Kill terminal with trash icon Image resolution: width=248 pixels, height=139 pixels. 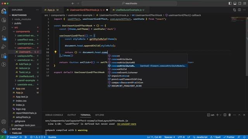click(230, 115)
